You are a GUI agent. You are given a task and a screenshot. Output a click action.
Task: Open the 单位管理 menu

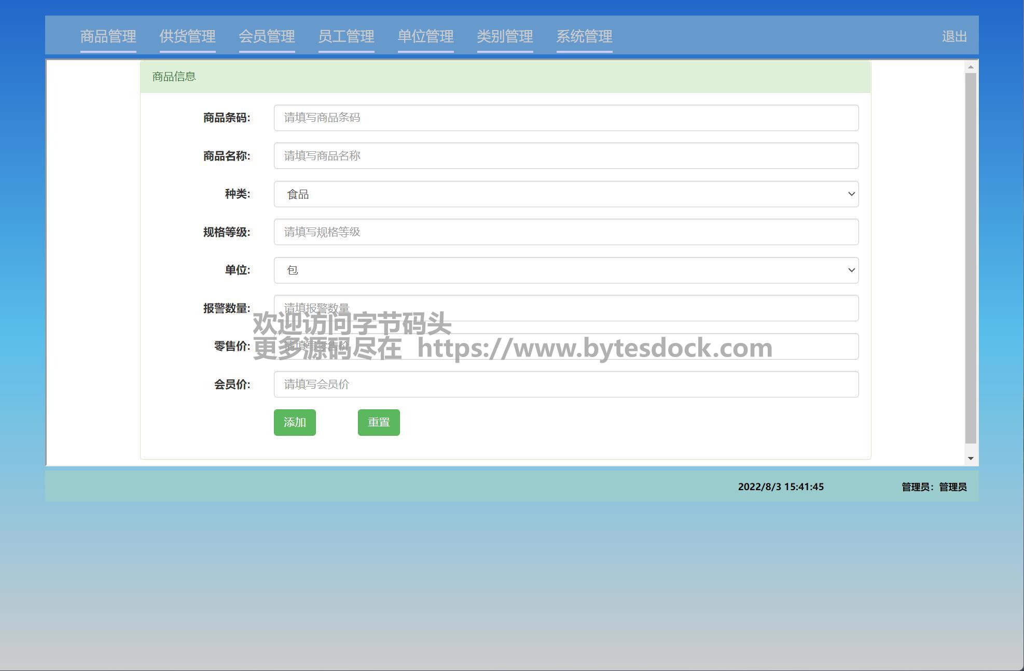(x=425, y=36)
